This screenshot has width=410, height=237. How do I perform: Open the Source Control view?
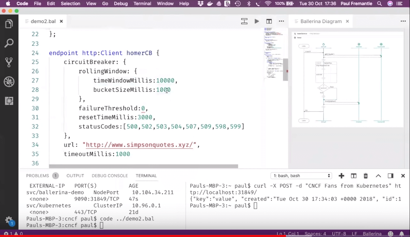click(9, 62)
